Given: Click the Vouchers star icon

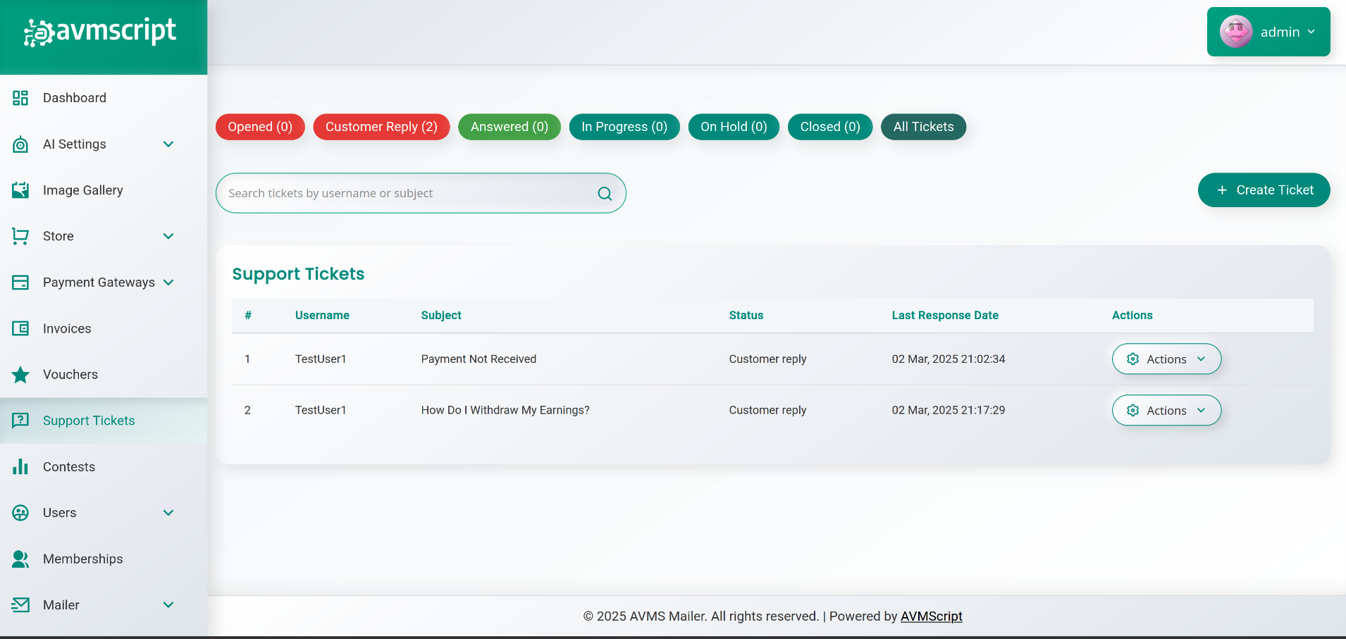Looking at the screenshot, I should click(20, 375).
